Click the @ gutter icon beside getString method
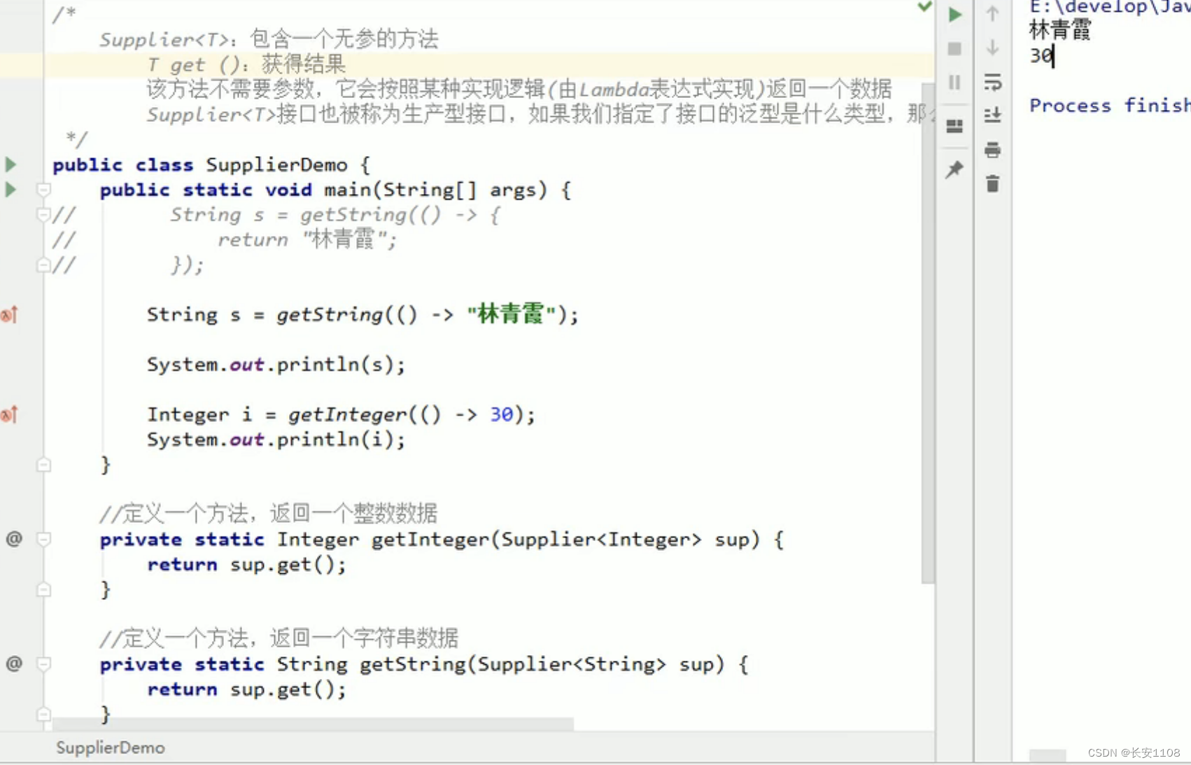 tap(14, 664)
